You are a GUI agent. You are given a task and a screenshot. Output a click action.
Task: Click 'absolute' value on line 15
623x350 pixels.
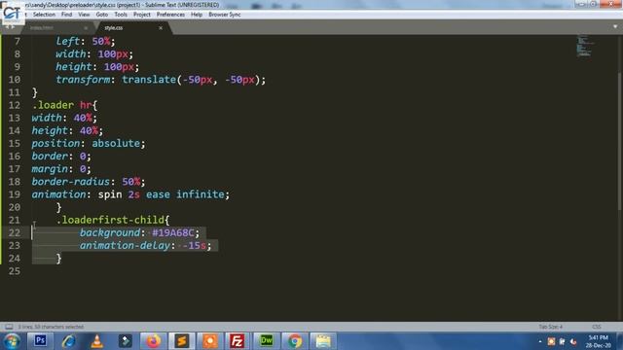coord(116,143)
